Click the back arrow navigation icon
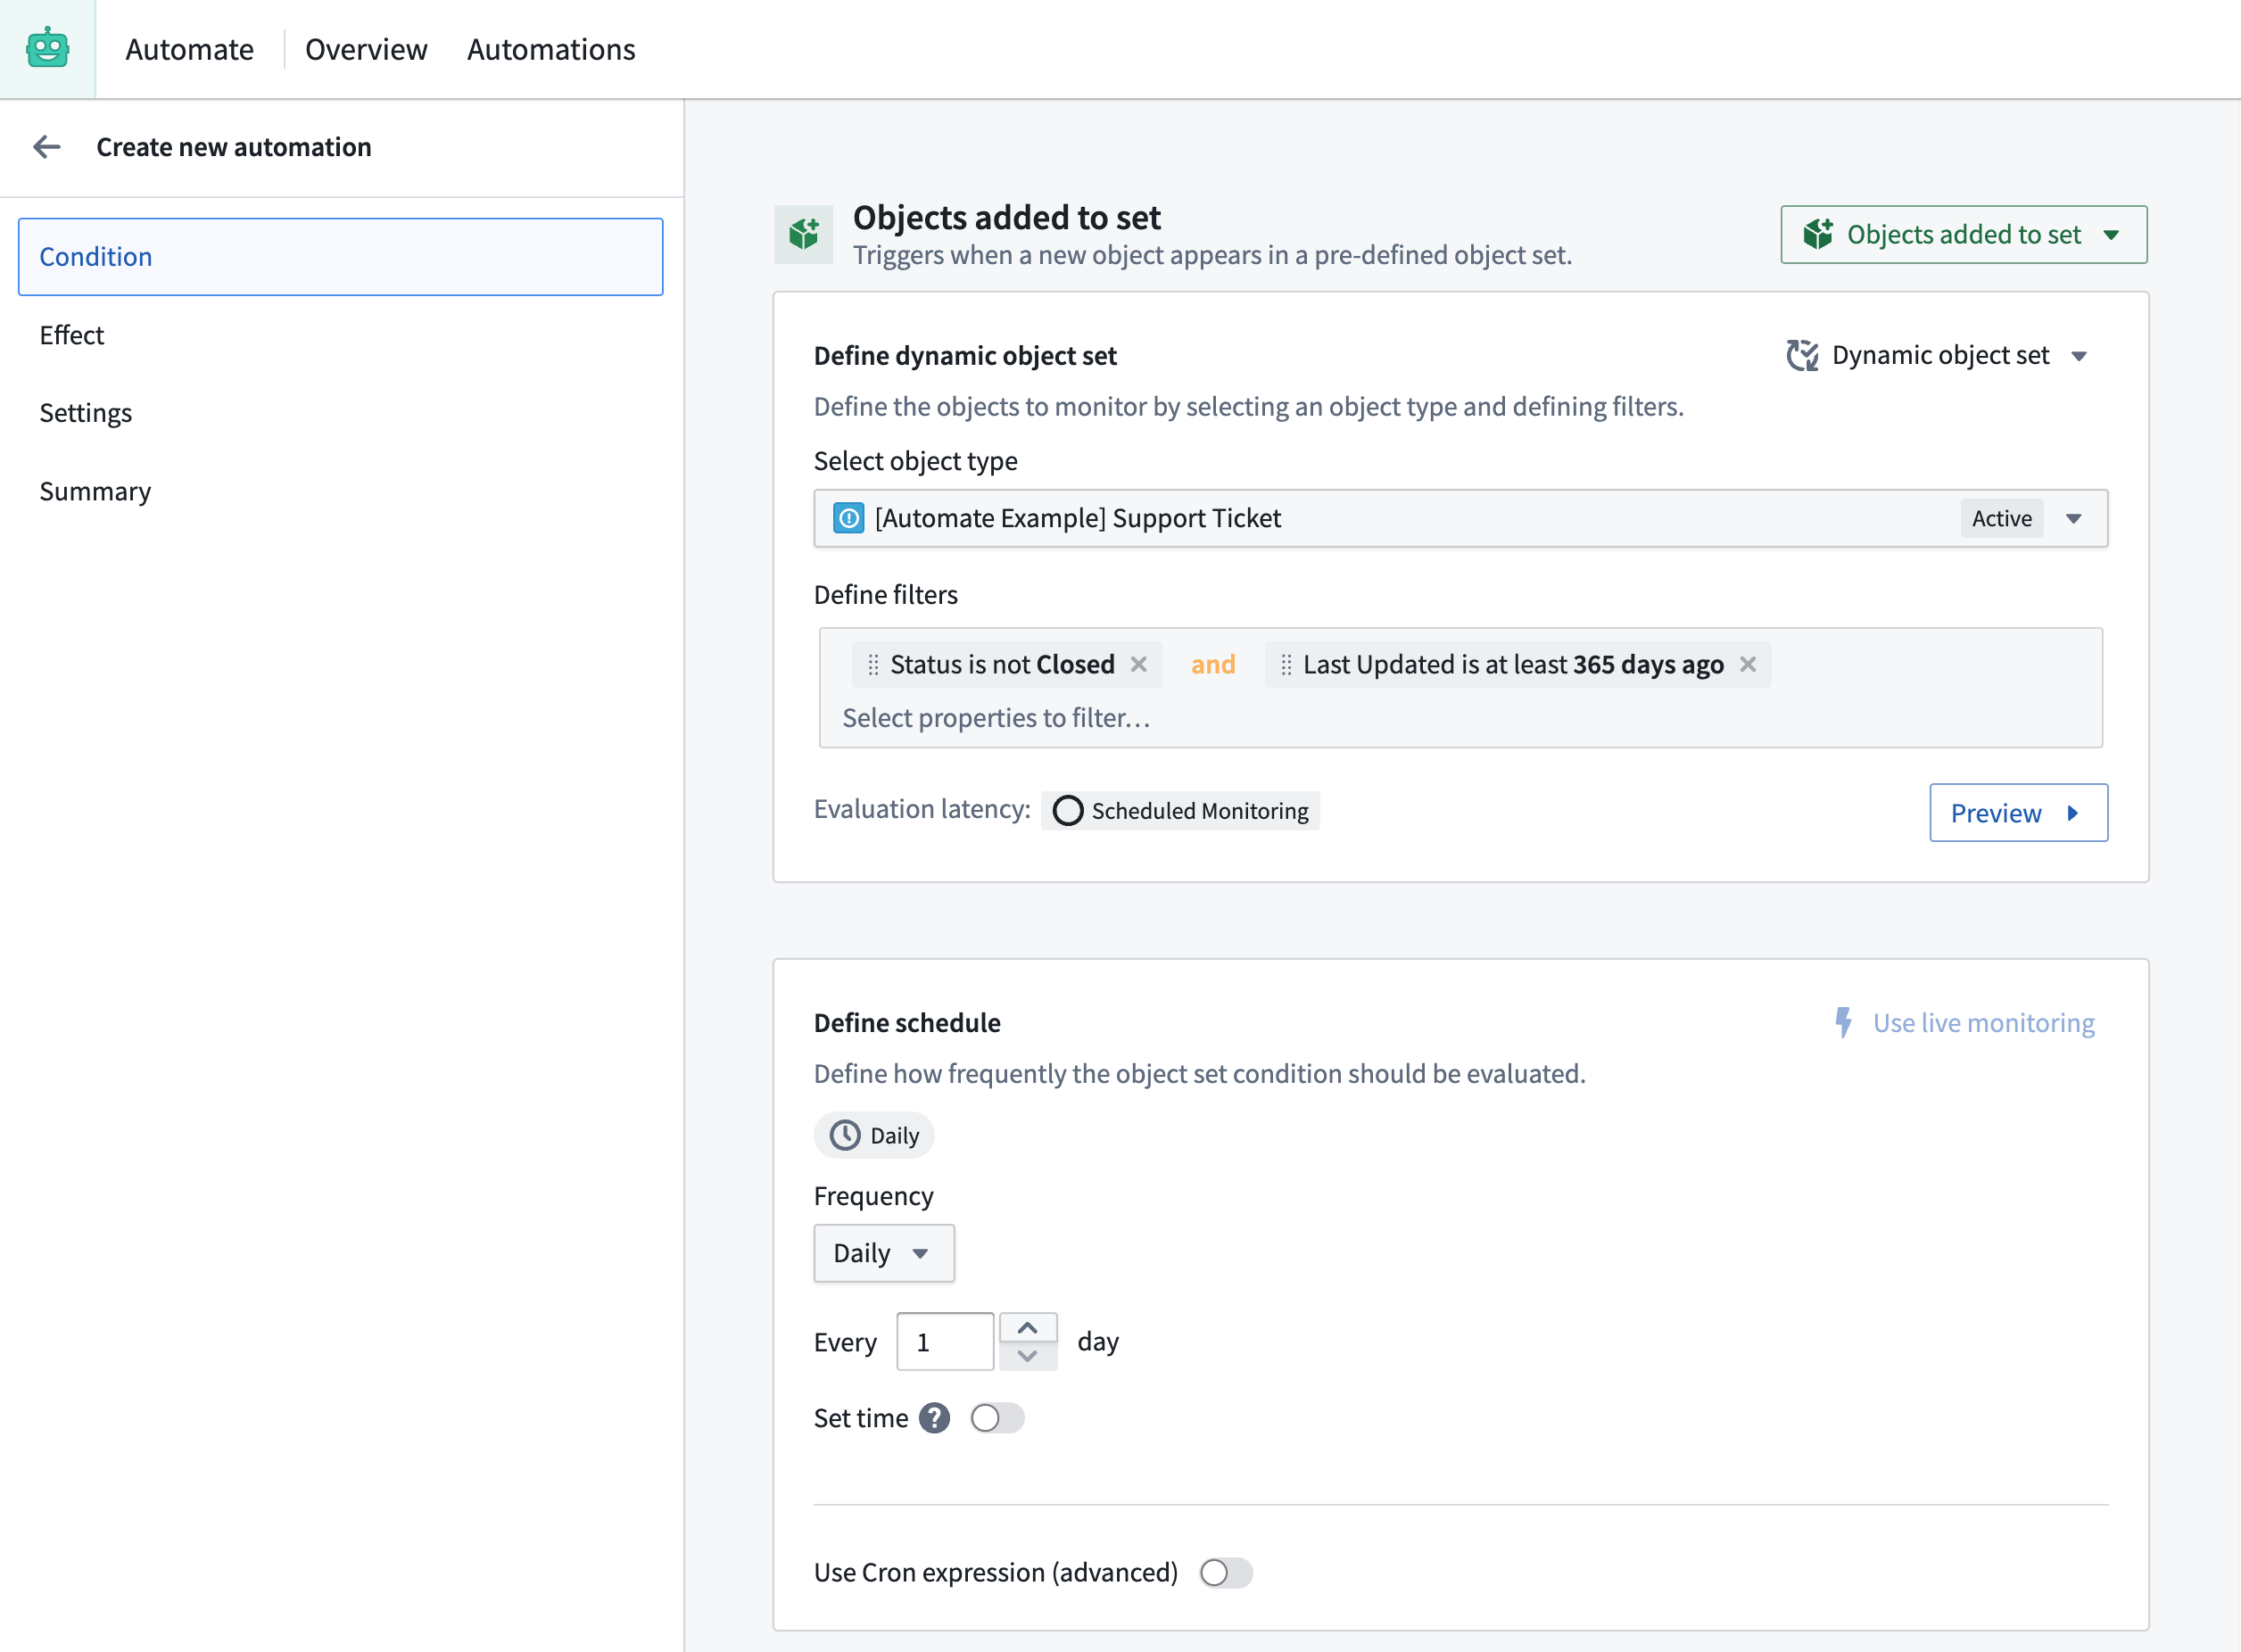Screen dimensions: 2241x1652 point(47,148)
